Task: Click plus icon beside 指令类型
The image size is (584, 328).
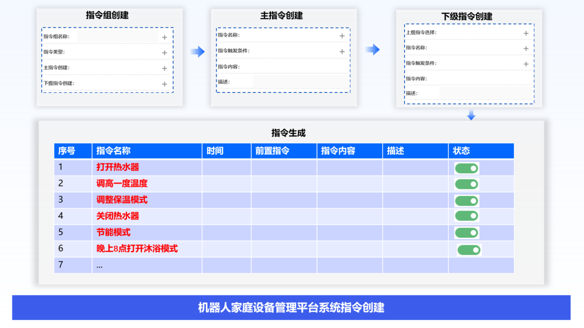Action: [165, 53]
